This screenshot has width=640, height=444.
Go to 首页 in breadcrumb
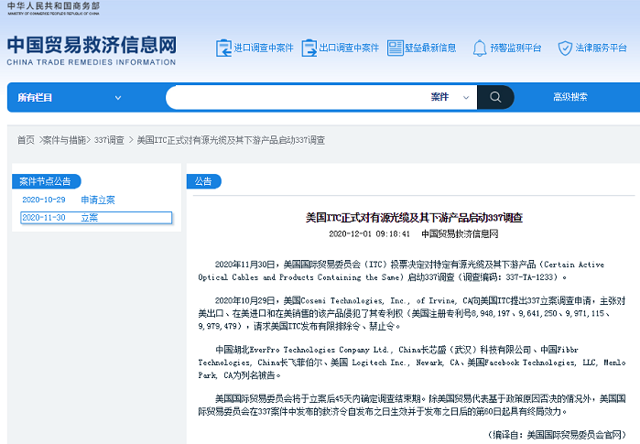[x=26, y=140]
